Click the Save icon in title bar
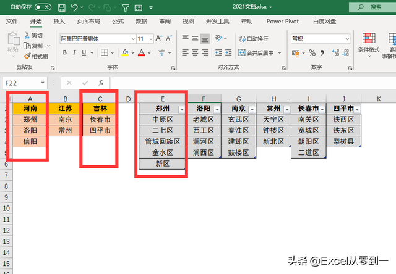Screen dimensions: 396x274 point(61,8)
